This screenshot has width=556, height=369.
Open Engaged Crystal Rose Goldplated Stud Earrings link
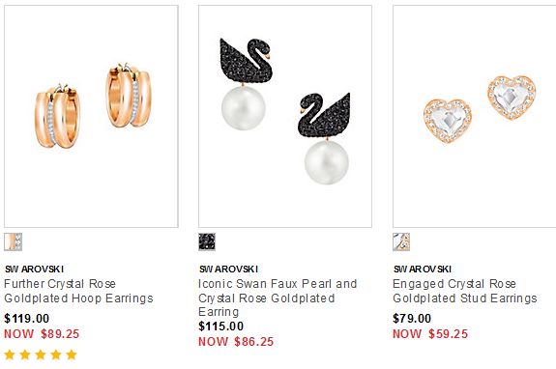(x=465, y=291)
